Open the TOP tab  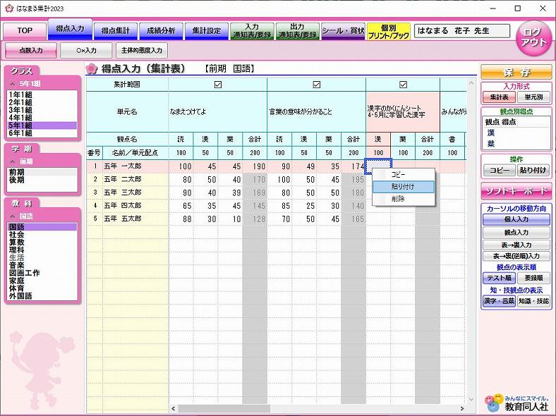(x=25, y=31)
